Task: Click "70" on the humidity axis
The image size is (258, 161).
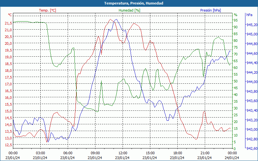Action: pos(236,54)
